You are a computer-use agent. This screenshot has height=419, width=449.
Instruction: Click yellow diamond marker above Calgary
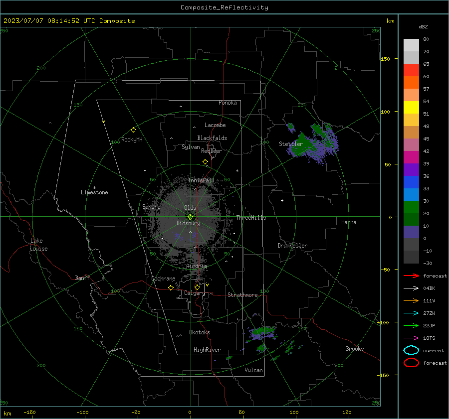197,287
